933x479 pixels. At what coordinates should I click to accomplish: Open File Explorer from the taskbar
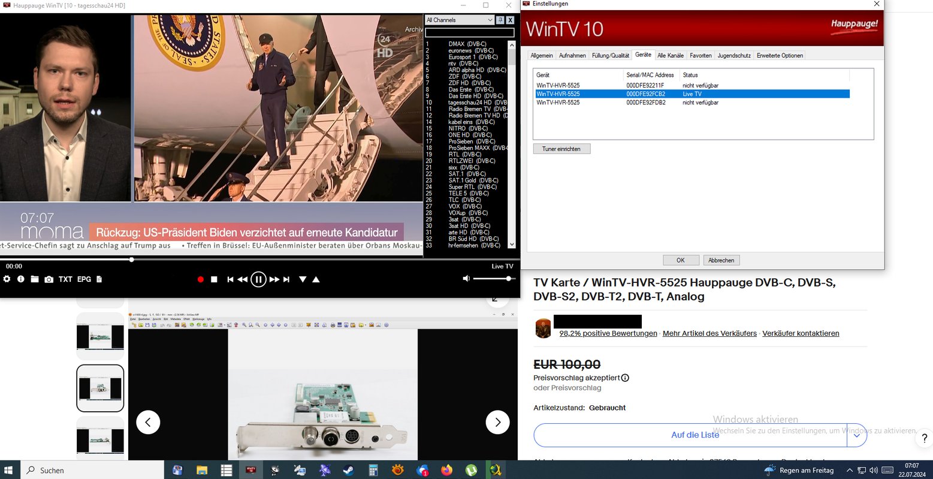point(202,471)
